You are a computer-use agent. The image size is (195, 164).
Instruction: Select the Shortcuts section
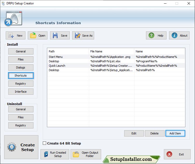tap(21, 76)
